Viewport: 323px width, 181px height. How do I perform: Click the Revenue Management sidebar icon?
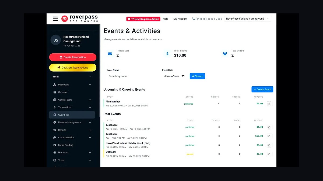click(x=55, y=122)
